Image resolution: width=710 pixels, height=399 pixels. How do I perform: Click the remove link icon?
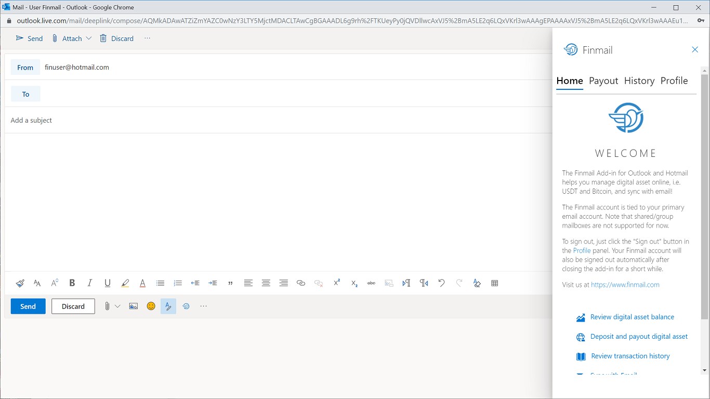[319, 283]
